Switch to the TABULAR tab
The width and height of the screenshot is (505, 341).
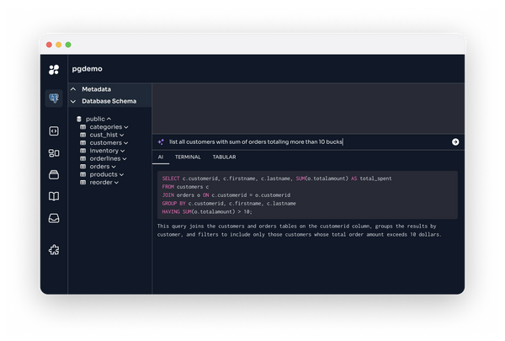pos(224,157)
